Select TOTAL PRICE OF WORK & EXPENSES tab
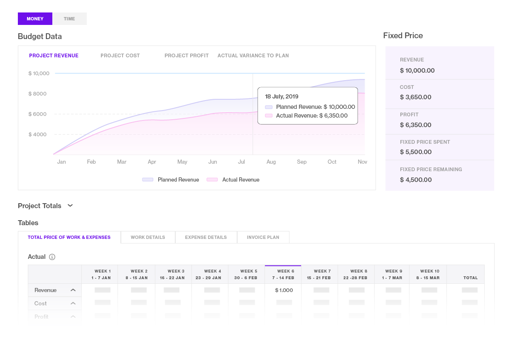The image size is (505, 349). coord(69,237)
